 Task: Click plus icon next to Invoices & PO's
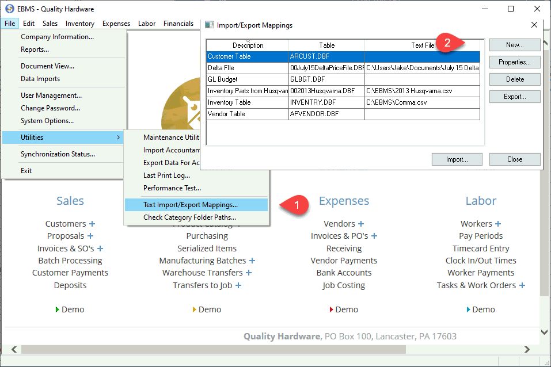point(374,236)
